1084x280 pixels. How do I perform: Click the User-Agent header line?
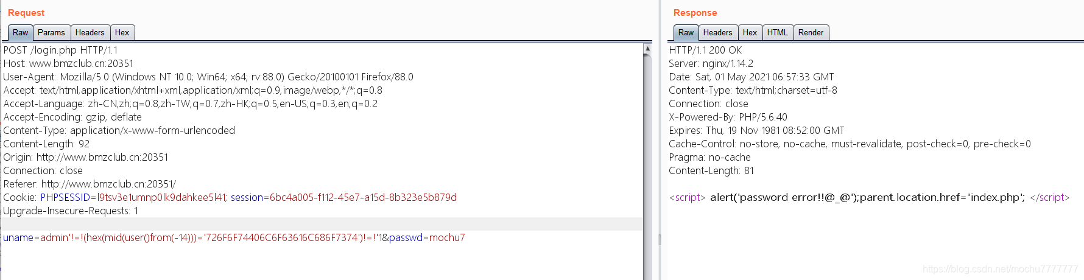[x=208, y=77]
